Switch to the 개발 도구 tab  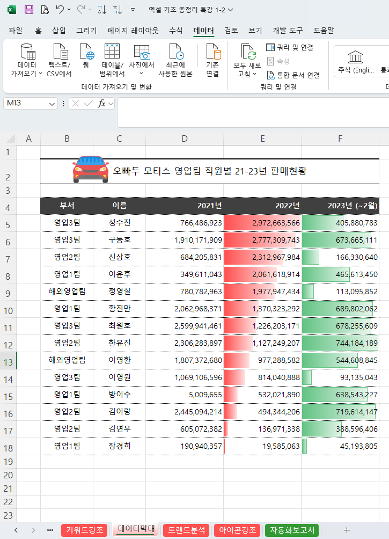288,31
